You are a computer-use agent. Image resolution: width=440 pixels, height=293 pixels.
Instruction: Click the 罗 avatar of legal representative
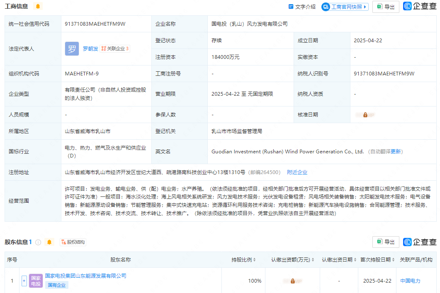pyautogui.click(x=72, y=49)
